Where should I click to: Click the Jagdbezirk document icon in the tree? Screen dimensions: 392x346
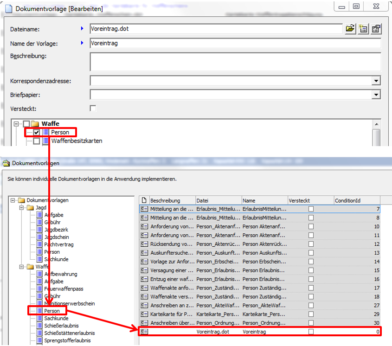pos(39,230)
